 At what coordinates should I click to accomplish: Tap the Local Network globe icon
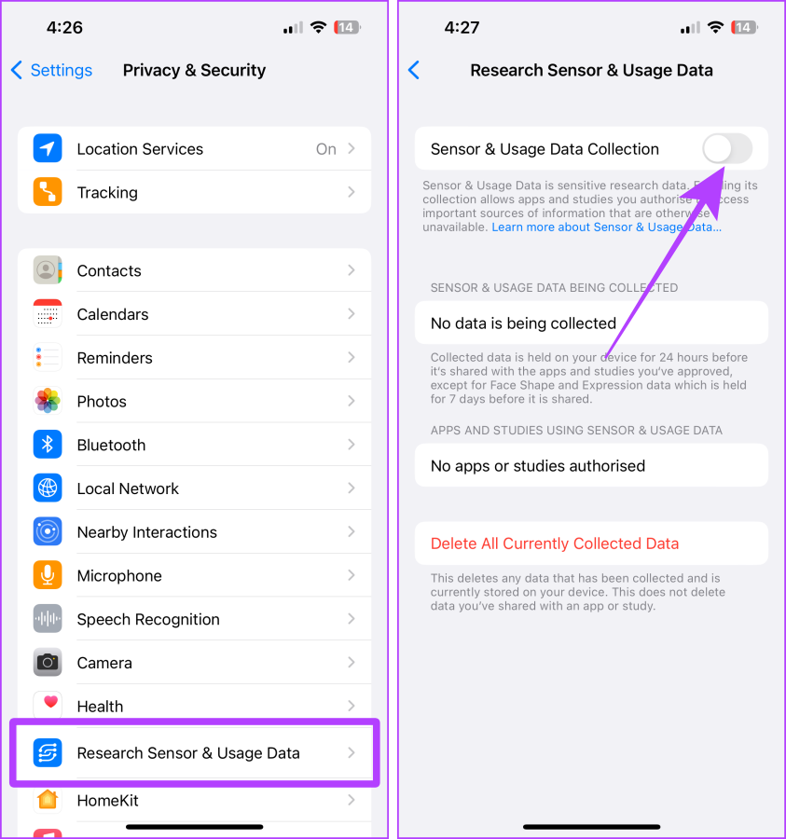click(48, 488)
